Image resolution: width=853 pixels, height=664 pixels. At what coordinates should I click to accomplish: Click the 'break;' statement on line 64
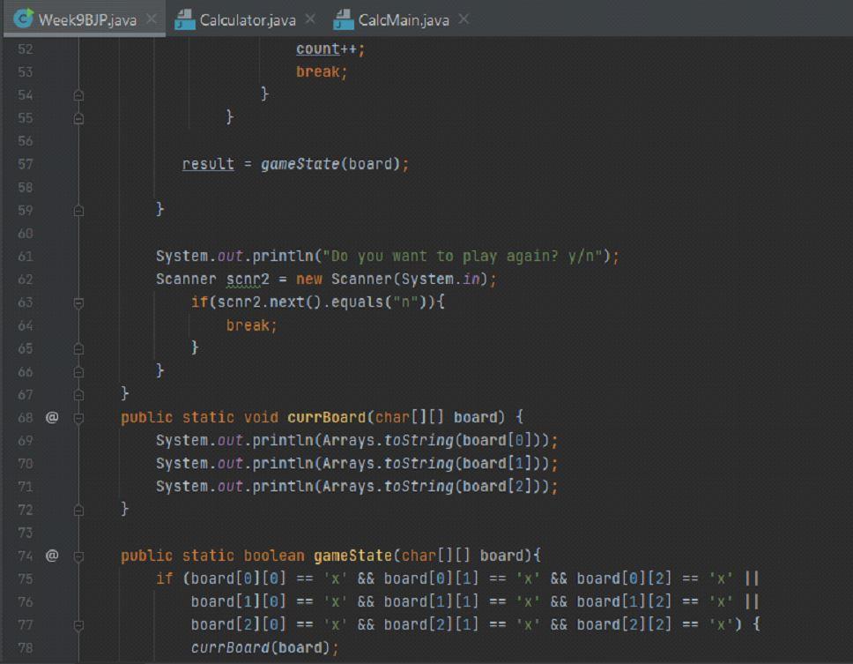pyautogui.click(x=251, y=325)
